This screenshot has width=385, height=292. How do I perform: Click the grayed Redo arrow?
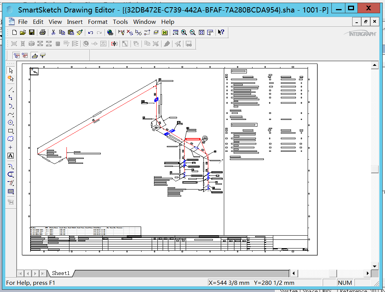[x=99, y=33]
